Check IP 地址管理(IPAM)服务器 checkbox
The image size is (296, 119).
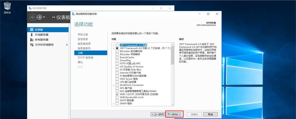pyautogui.click(x=117, y=76)
